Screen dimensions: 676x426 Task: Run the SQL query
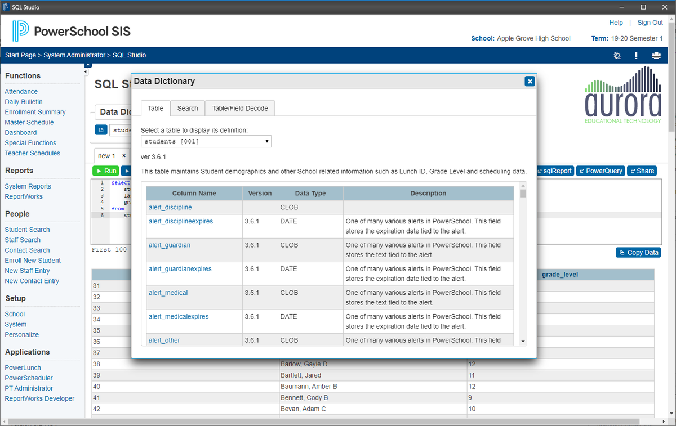coord(105,171)
